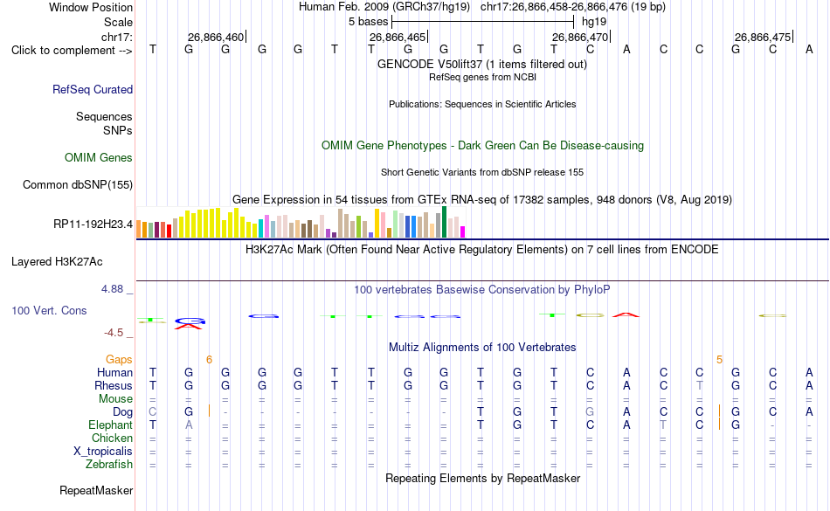Image resolution: width=830 pixels, height=511 pixels.
Task: Click the SNPs track label
Action: click(x=118, y=130)
